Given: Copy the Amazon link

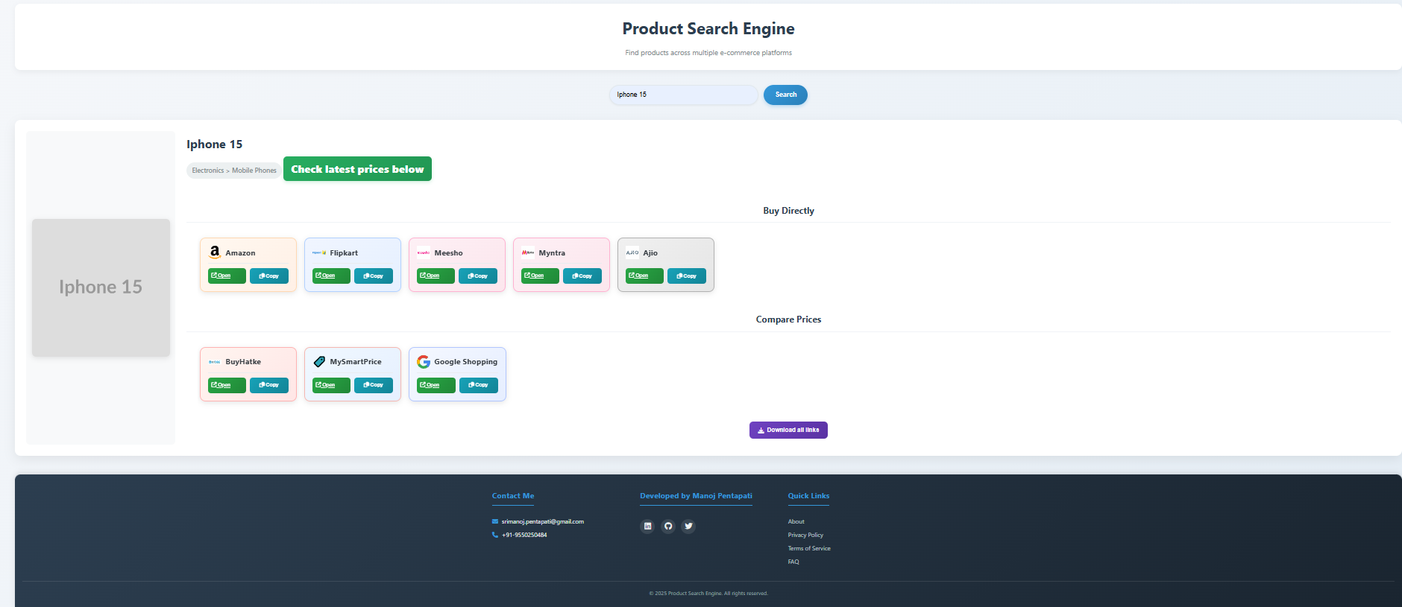Looking at the screenshot, I should 269,276.
